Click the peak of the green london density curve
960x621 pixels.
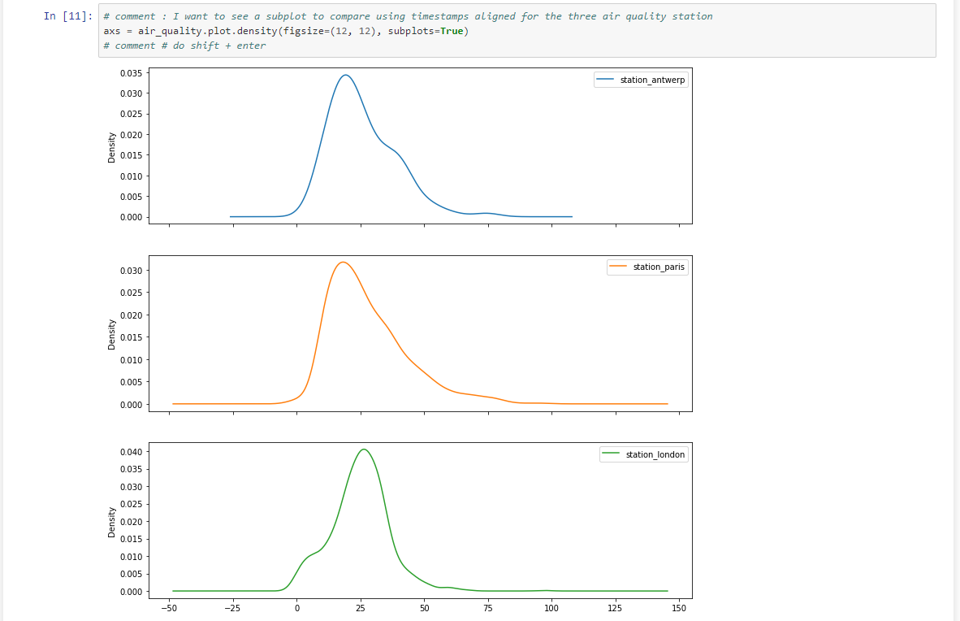364,449
